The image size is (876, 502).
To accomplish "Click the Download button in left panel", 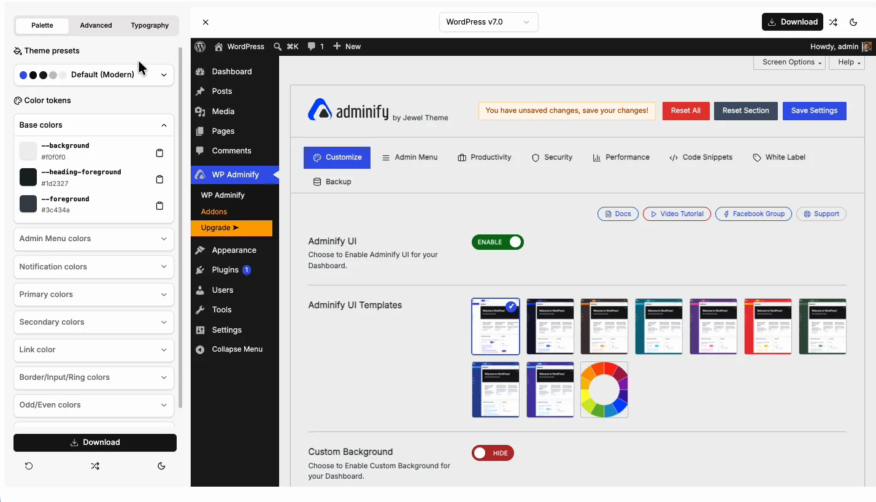I will pos(95,442).
